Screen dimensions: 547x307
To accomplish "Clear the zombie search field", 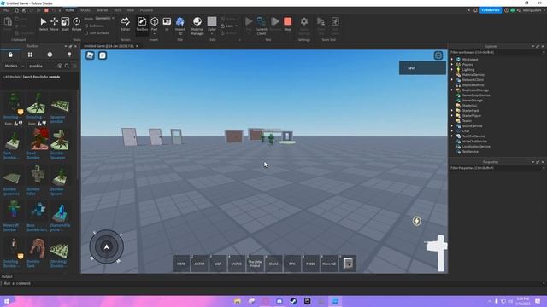I will tap(60, 66).
